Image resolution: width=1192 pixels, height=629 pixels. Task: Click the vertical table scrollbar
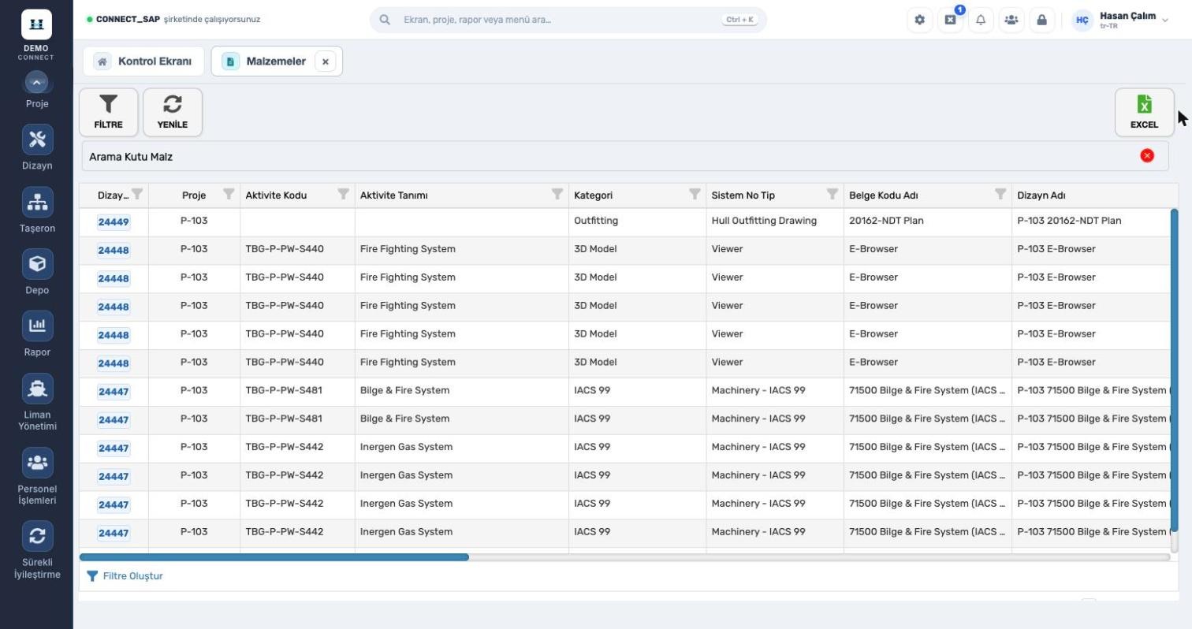pyautogui.click(x=1174, y=370)
